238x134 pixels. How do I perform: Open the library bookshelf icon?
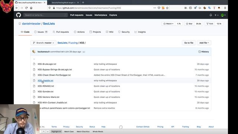tap(186, 8)
